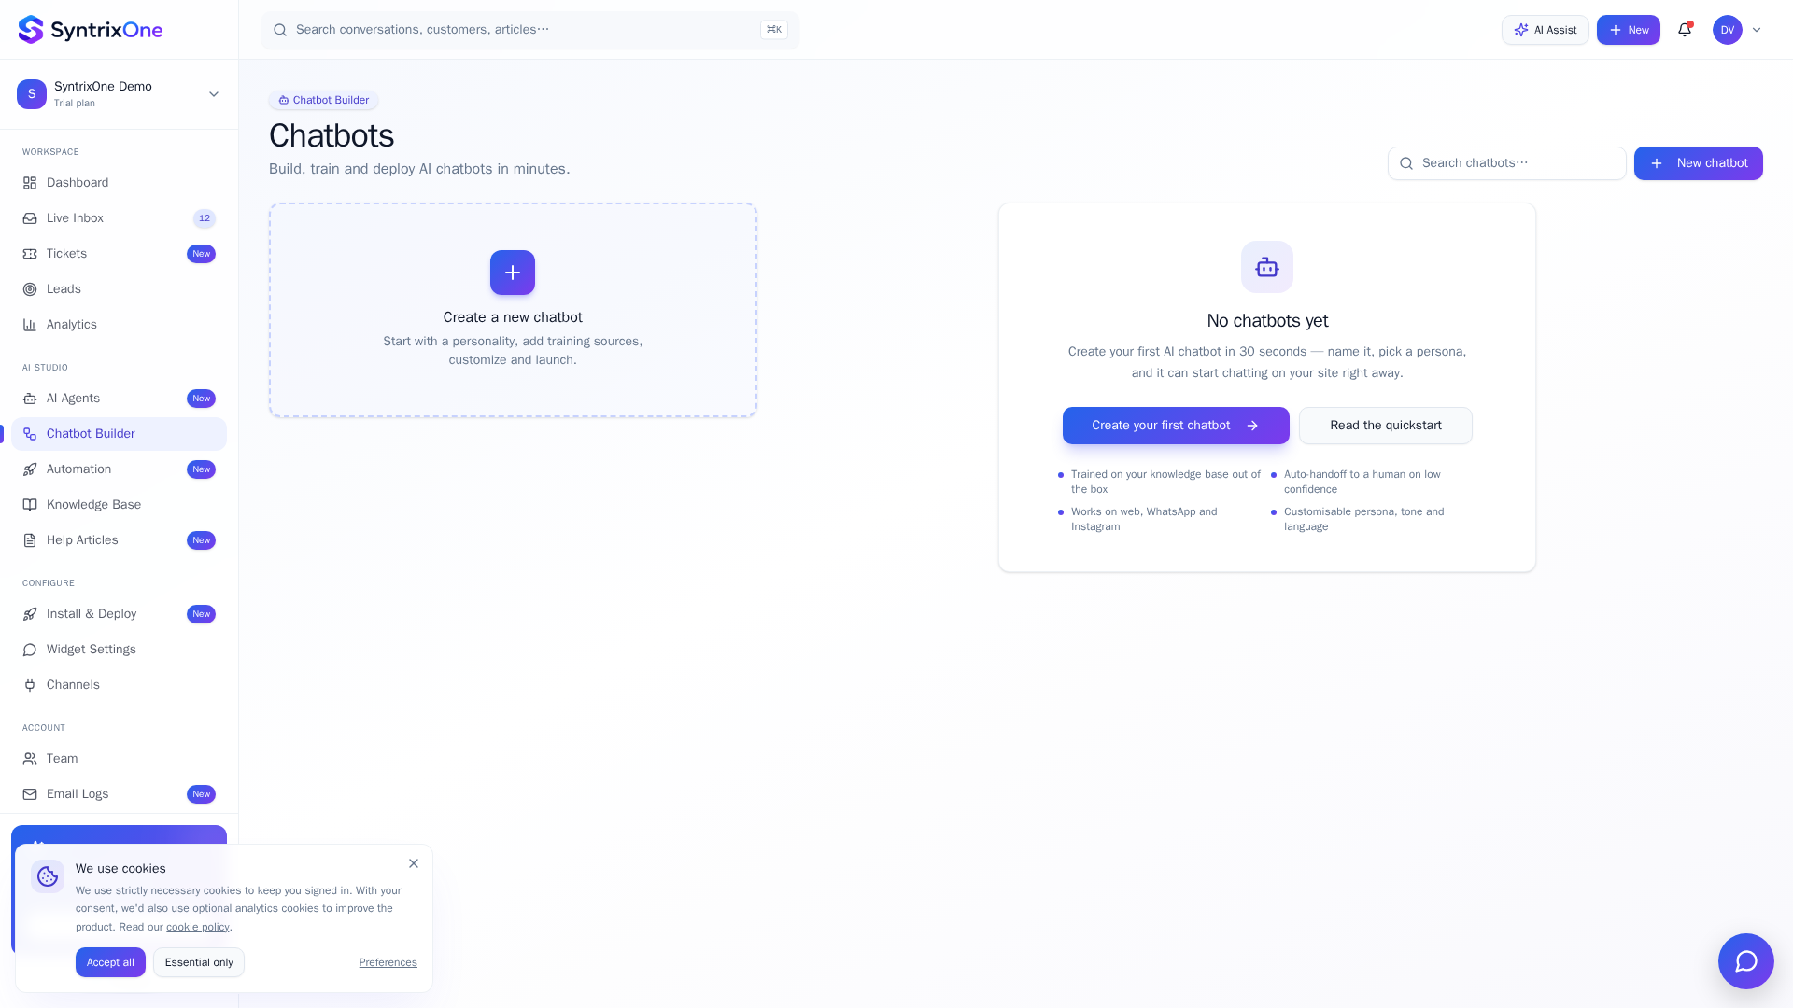Open the Email Logs envelope icon
This screenshot has width=1793, height=1008.
[x=30, y=794]
